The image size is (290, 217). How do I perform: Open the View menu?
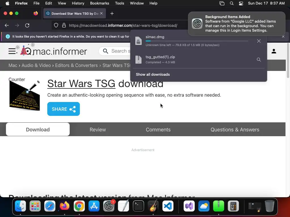[62, 3]
